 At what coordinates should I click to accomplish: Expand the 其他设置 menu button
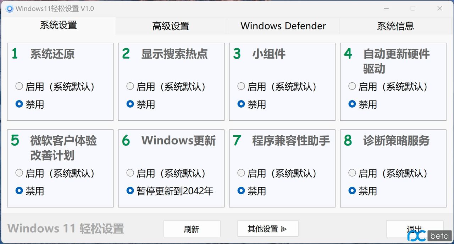click(267, 229)
